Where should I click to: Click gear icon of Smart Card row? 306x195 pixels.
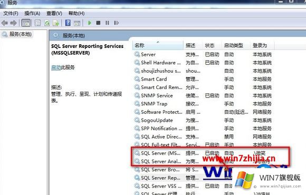pos(137,79)
